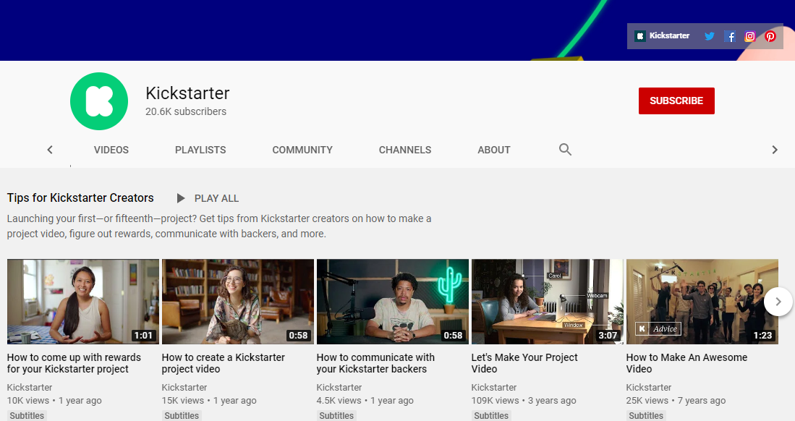Click the play triangle next to PLAY ALL
This screenshot has width=795, height=421.
(x=181, y=198)
